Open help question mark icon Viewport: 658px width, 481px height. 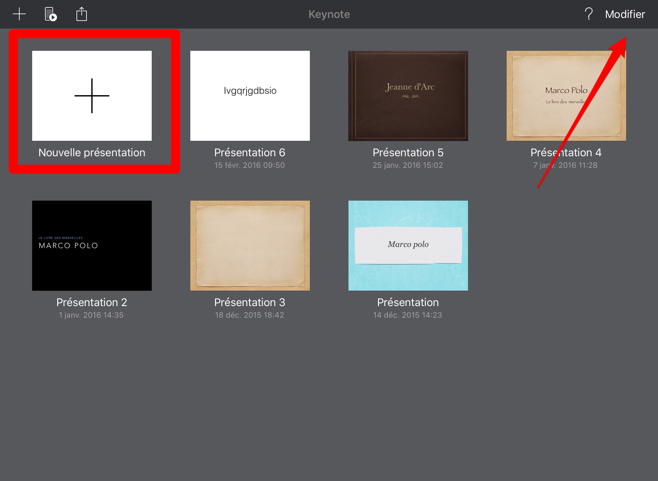tap(588, 14)
